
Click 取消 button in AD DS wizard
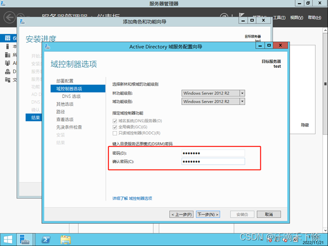[269, 214]
